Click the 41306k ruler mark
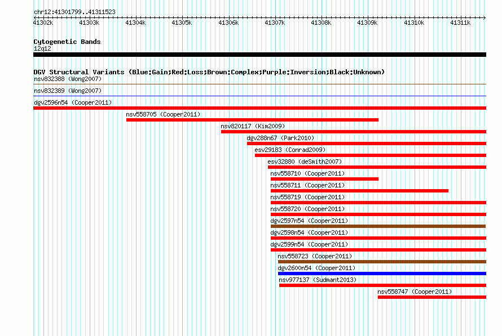The image size is (502, 336). 228,23
